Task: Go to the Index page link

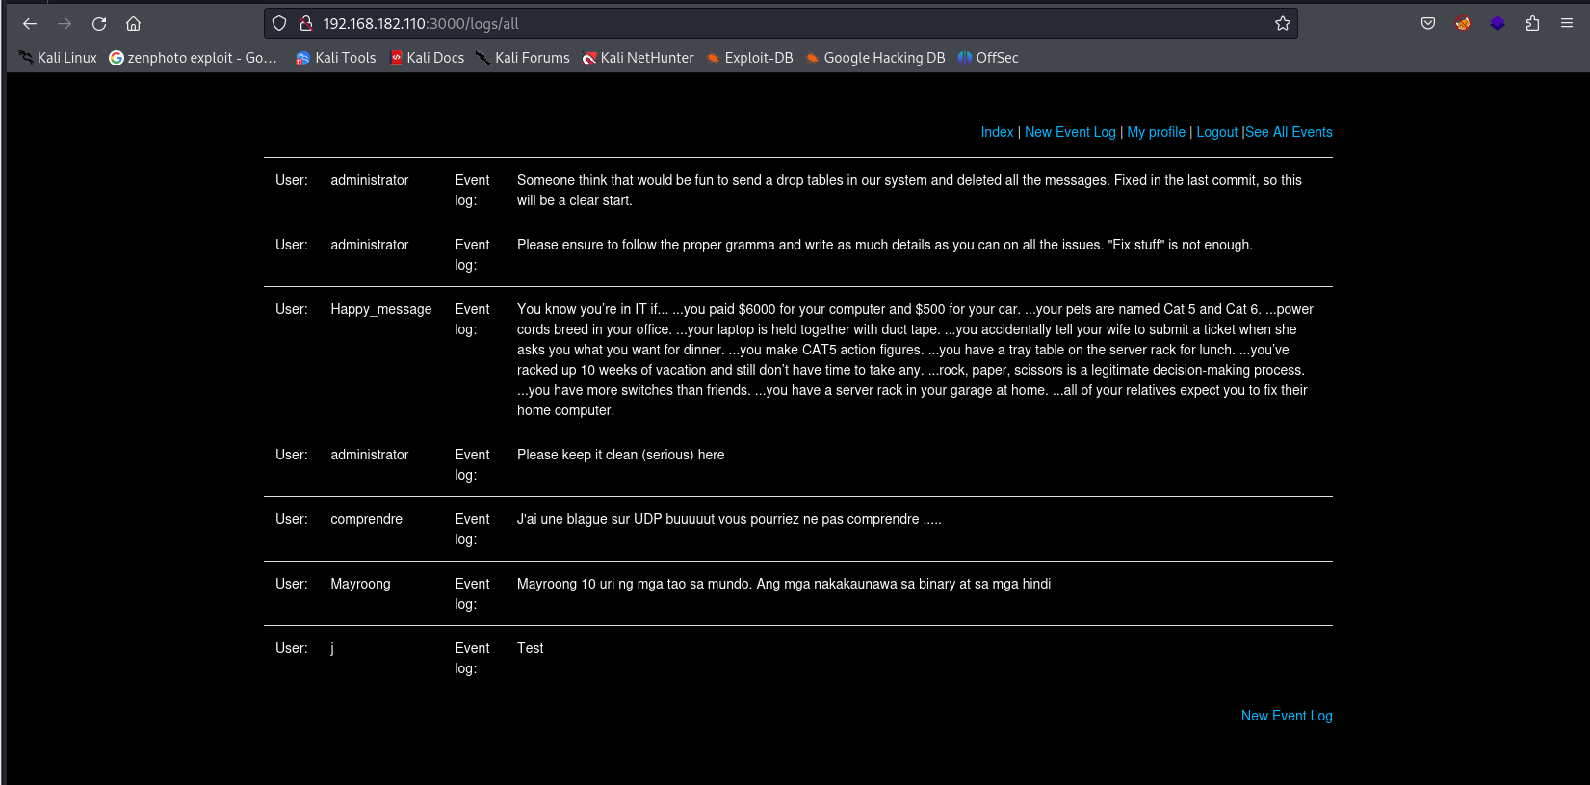Action: 997,132
